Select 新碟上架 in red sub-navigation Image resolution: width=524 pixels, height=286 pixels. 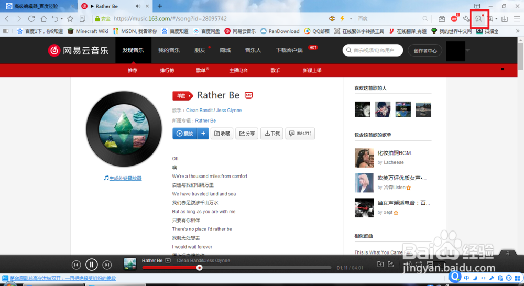point(312,71)
